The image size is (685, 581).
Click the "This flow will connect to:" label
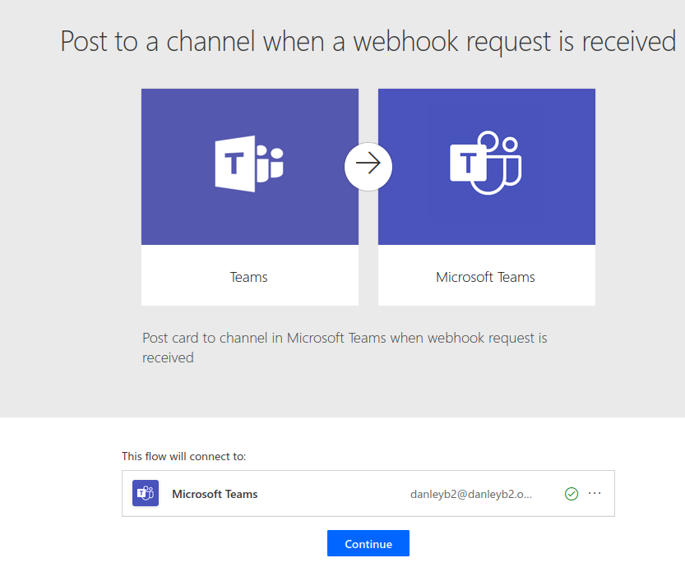point(183,455)
